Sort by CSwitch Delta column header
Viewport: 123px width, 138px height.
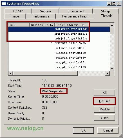pyautogui.click(x=42, y=25)
